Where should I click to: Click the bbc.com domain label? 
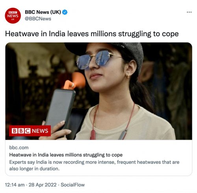coord(19,147)
